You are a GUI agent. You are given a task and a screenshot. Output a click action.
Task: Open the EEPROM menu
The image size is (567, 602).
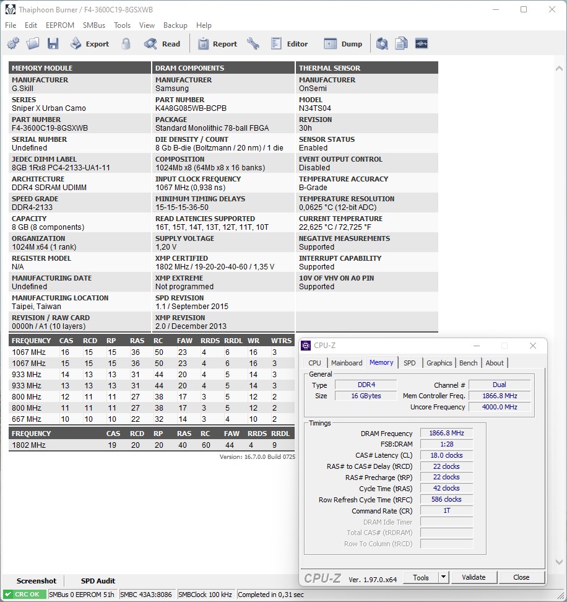60,25
